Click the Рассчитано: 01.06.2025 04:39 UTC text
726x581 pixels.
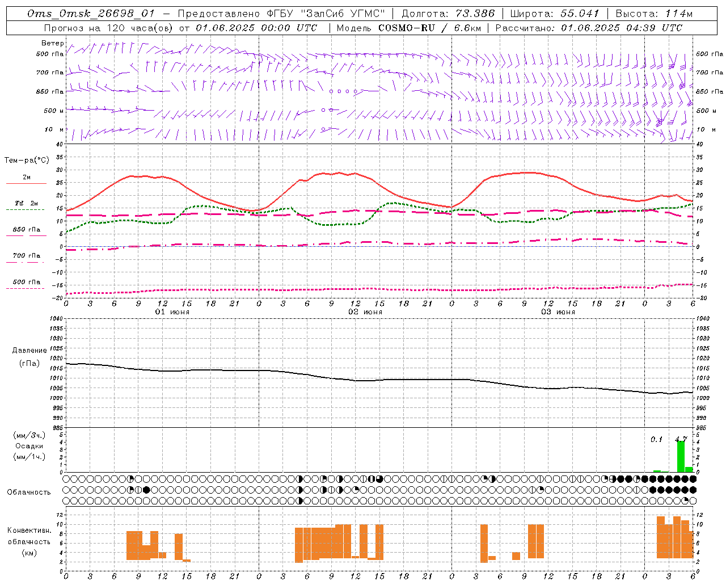pyautogui.click(x=589, y=28)
